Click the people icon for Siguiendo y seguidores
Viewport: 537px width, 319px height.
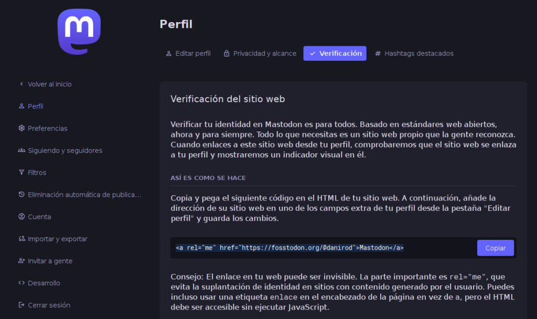point(22,151)
